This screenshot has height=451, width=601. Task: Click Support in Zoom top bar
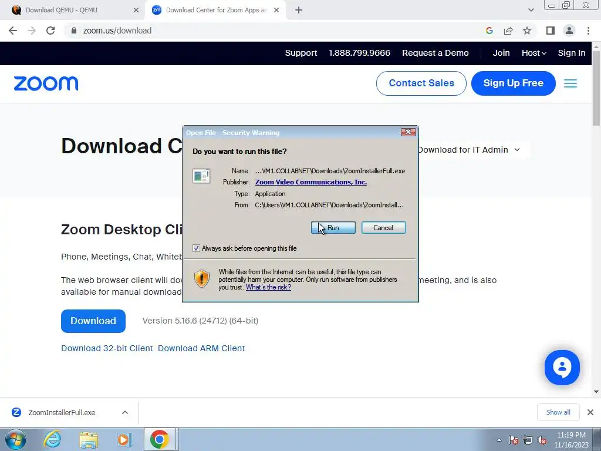point(301,53)
